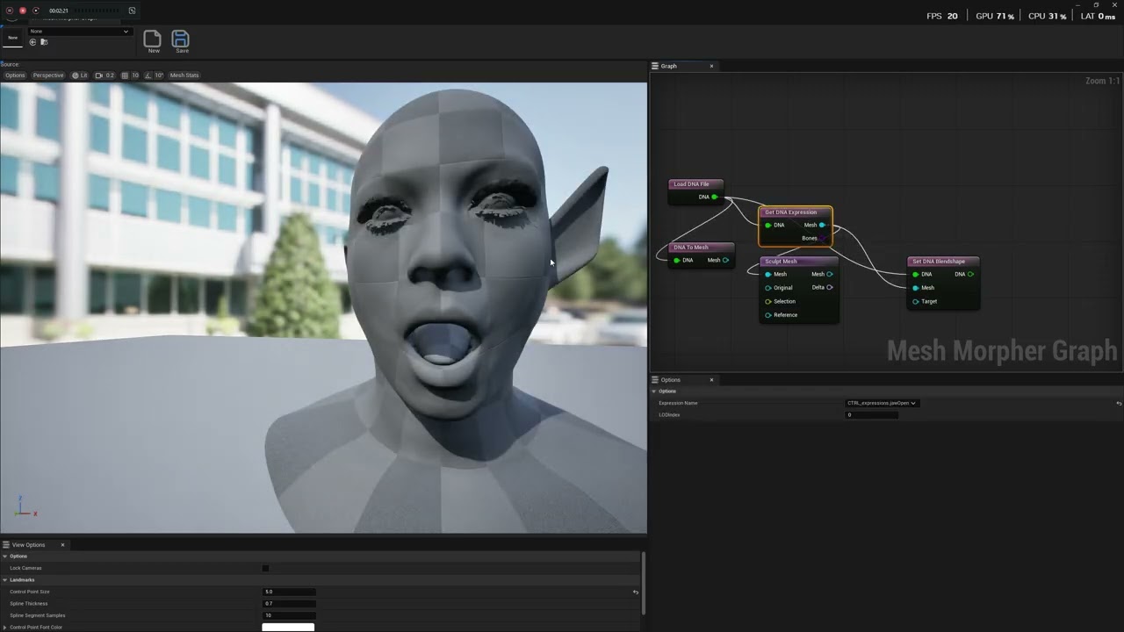
Task: Click the Selection input pin of Sculpt Mesh
Action: (768, 302)
